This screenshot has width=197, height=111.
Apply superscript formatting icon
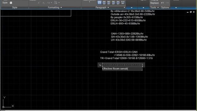click(39, 3)
